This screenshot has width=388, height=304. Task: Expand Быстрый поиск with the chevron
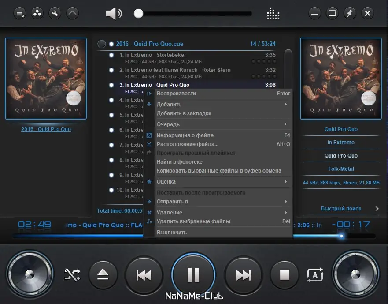tap(377, 209)
